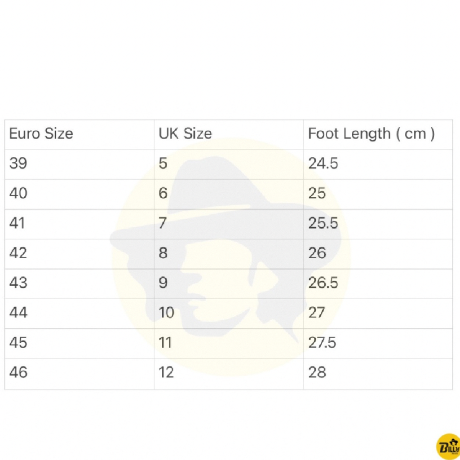This screenshot has height=460, width=460.
Task: Select the Euro size 40 cell
Action: [18, 194]
